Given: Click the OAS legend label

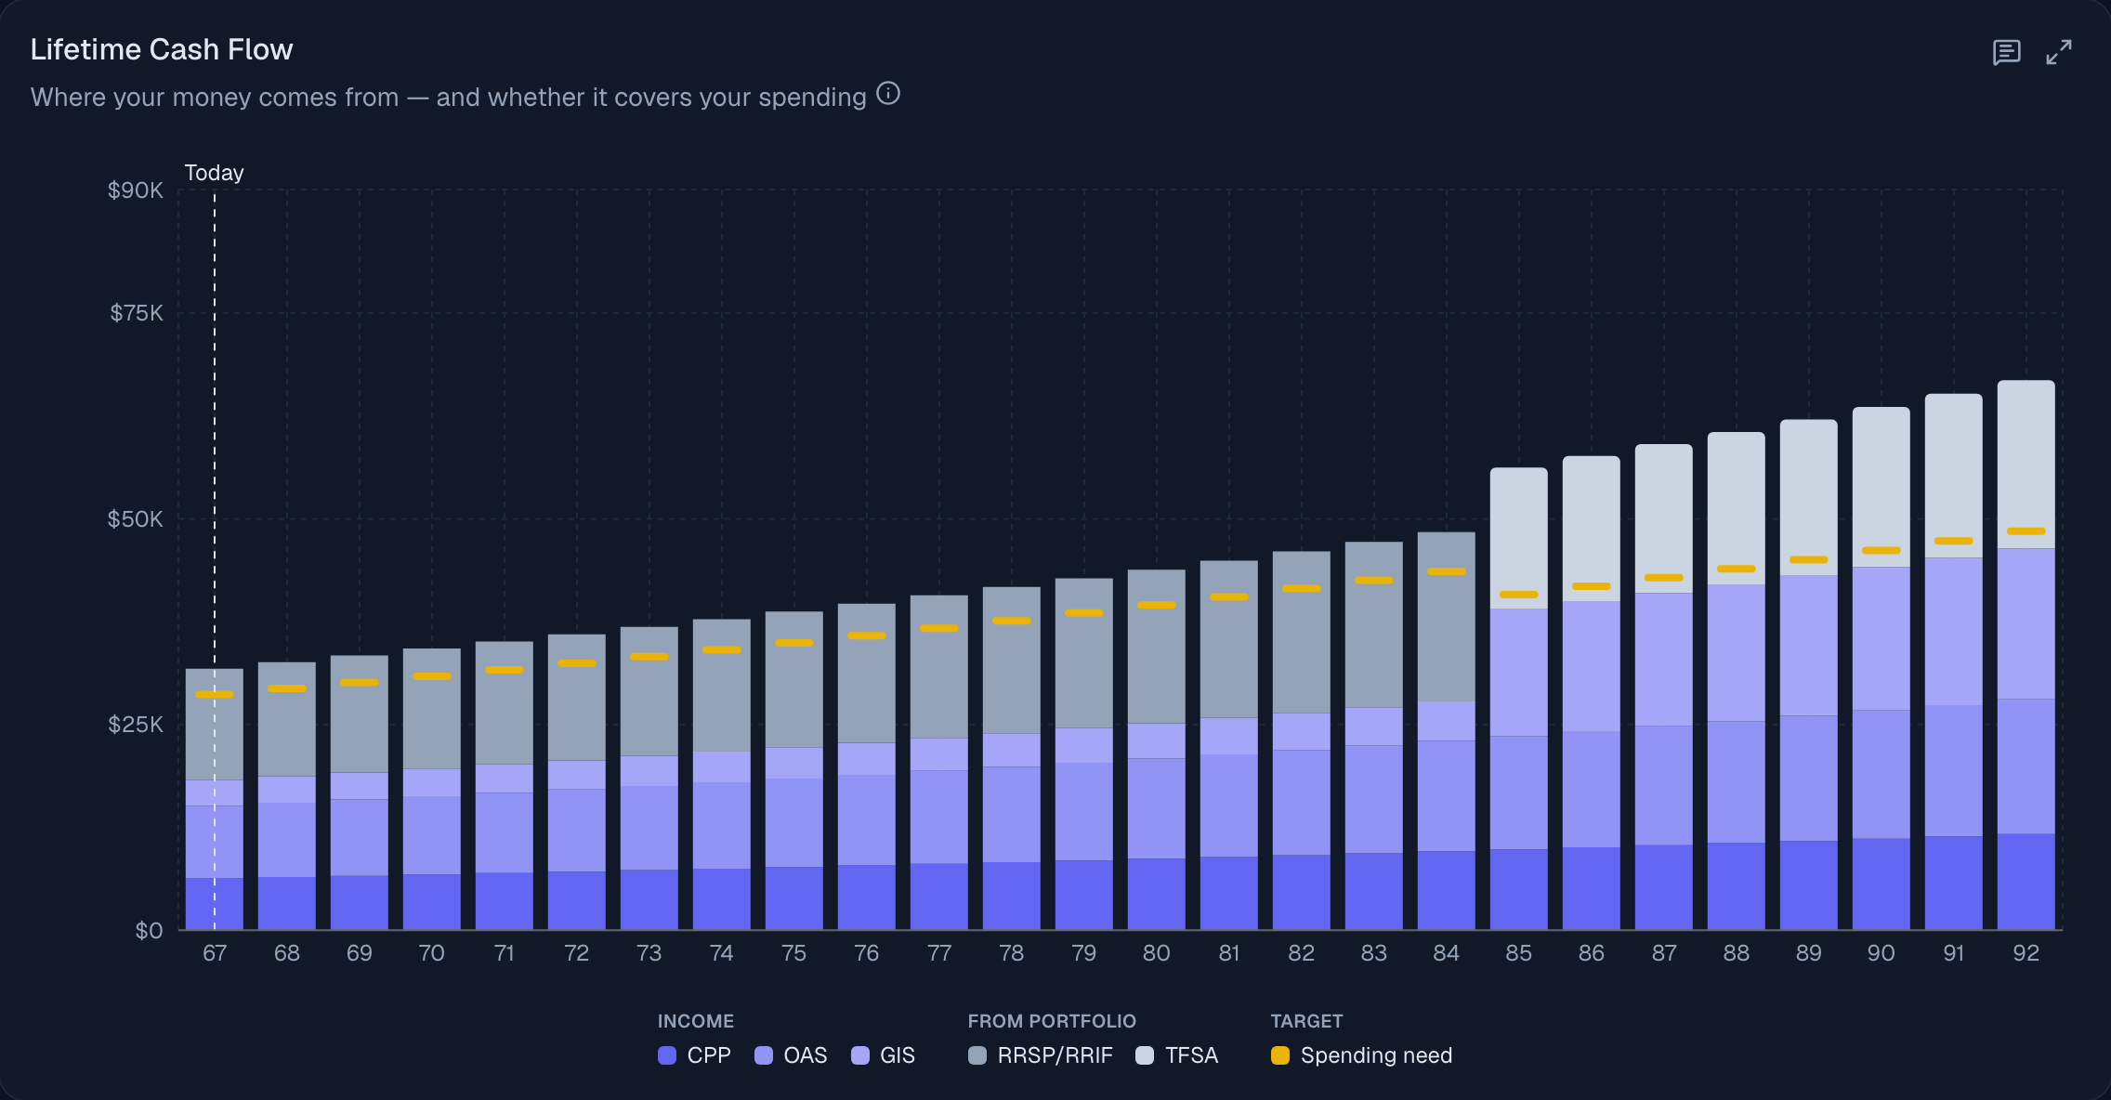Looking at the screenshot, I should (805, 1055).
